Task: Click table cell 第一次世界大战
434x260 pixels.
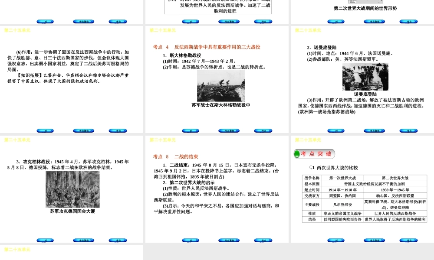Action: pyautogui.click(x=342, y=178)
